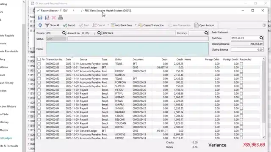Select the FORPOW entity cell
Viewport: 271px width, 152px height.
[x=120, y=82]
